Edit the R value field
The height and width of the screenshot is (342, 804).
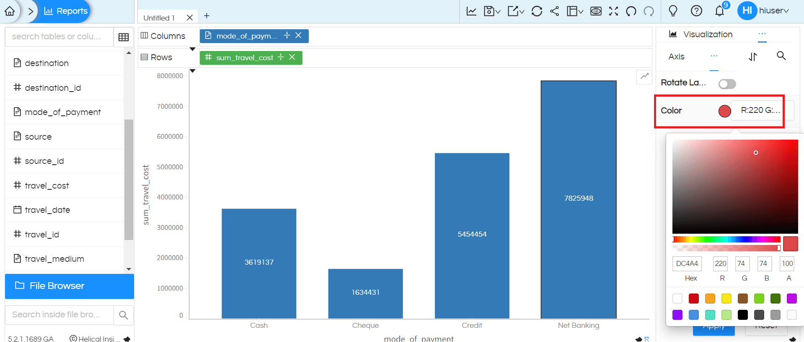(x=721, y=263)
